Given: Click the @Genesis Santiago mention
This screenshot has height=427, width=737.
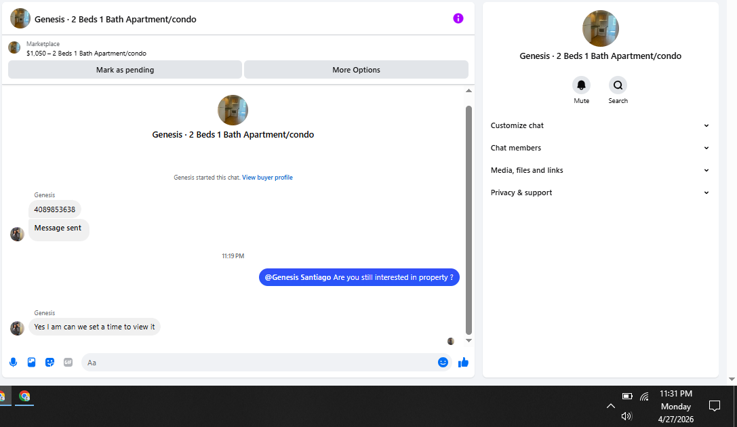Looking at the screenshot, I should tap(298, 277).
